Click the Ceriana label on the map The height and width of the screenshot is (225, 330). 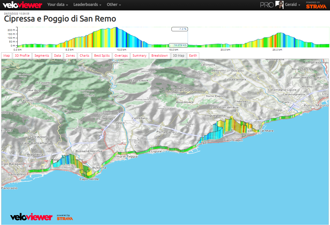(x=27, y=100)
